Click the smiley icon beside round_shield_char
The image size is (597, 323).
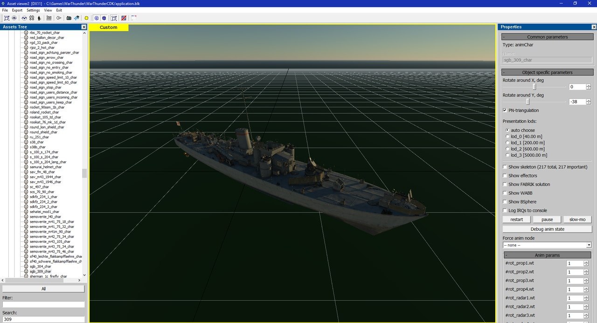[26, 132]
